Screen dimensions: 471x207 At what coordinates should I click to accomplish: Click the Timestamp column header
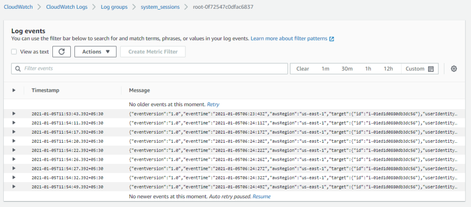point(46,90)
